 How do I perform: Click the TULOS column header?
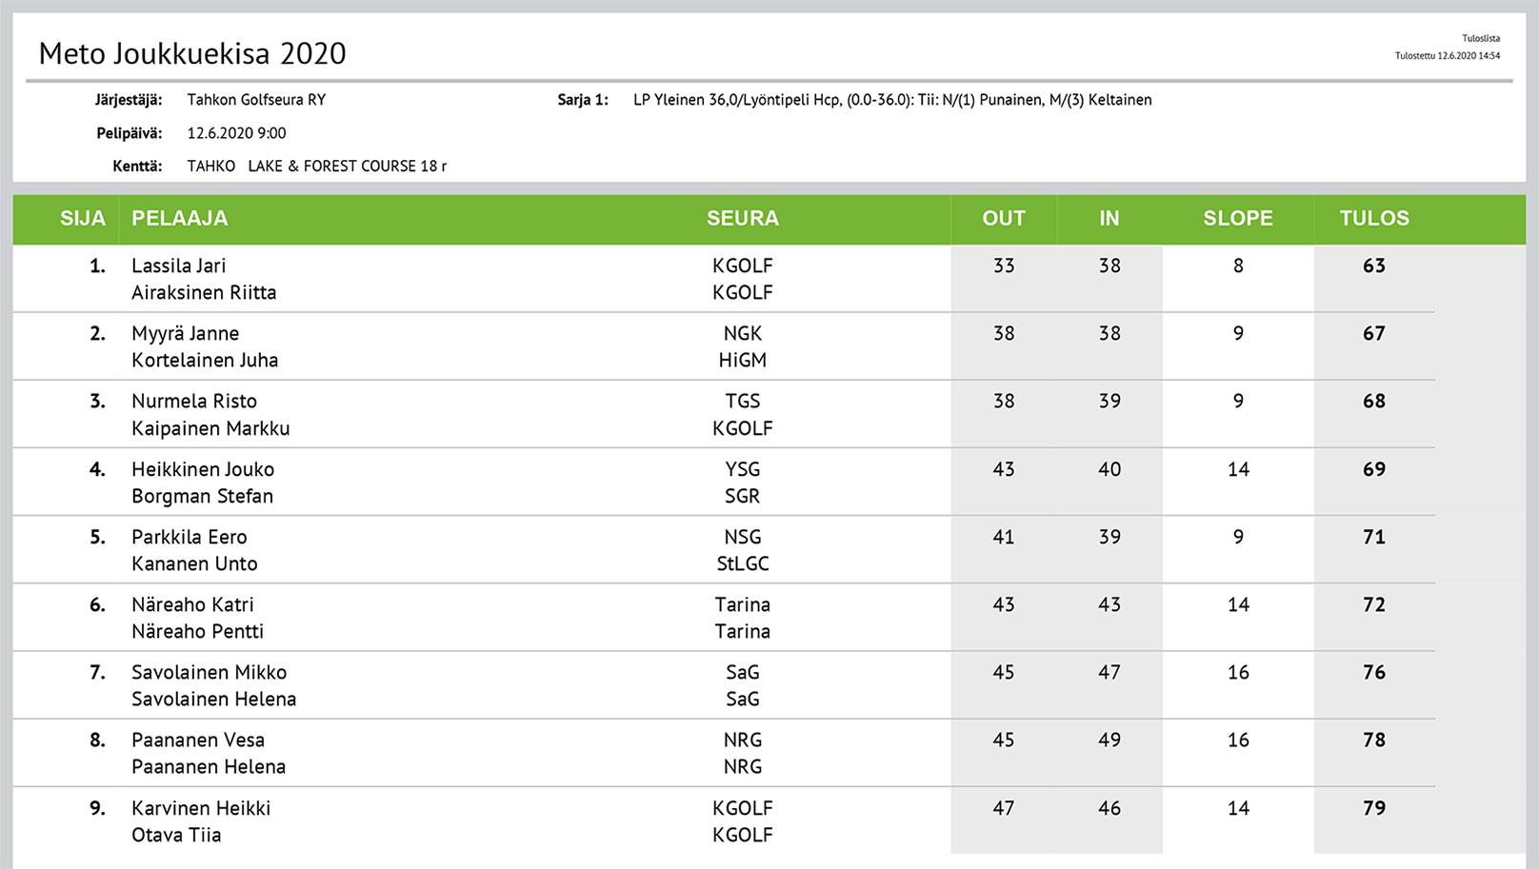pos(1374,218)
